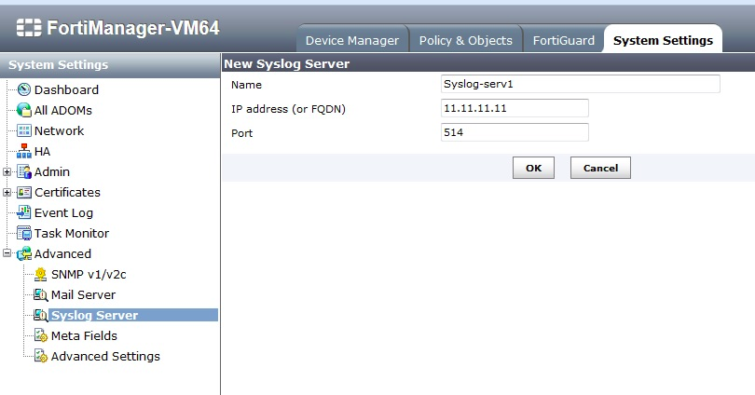This screenshot has height=395, width=755.
Task: Open Advanced Settings in sidebar
Action: (105, 357)
